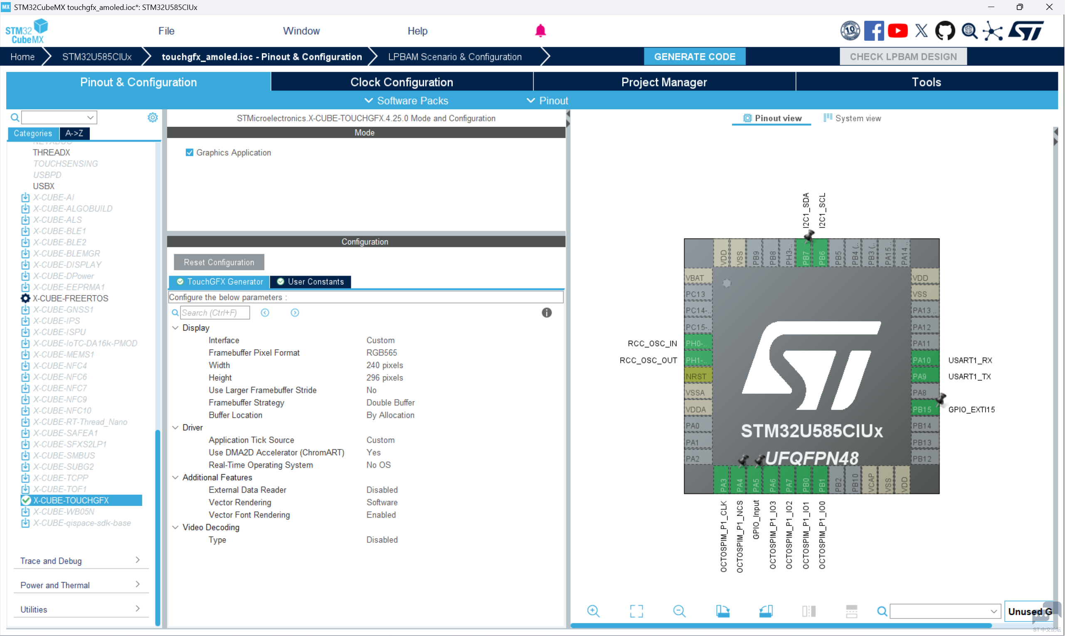1065x636 pixels.
Task: Click the search icon beside categories search box
Action: (15, 117)
